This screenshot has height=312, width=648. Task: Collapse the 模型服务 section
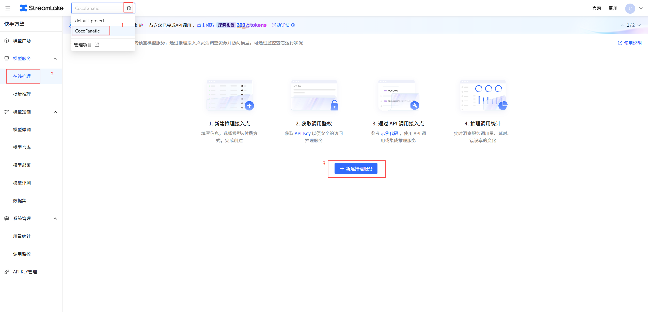55,59
